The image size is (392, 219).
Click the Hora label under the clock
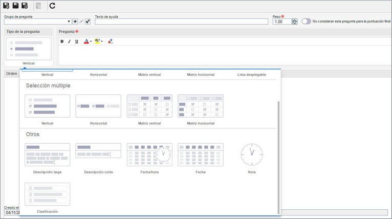point(252,172)
